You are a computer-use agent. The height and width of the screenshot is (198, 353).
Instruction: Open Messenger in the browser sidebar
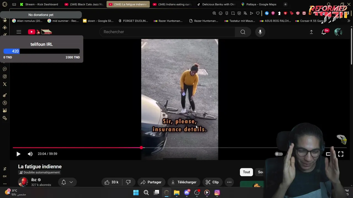click(x=5, y=69)
